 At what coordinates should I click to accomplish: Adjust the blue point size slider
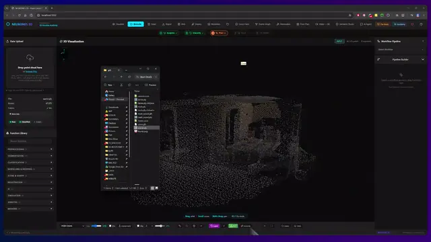pyautogui.click(x=96, y=226)
